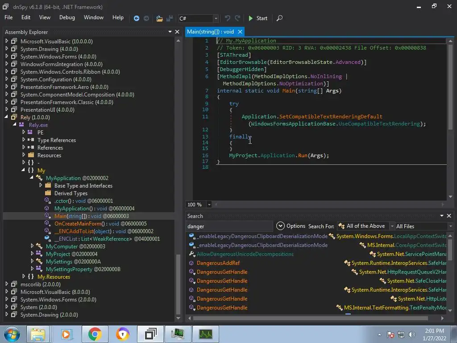Viewport: 457px width, 343px height.
Task: Click the Redo toolbar icon
Action: pos(237,18)
